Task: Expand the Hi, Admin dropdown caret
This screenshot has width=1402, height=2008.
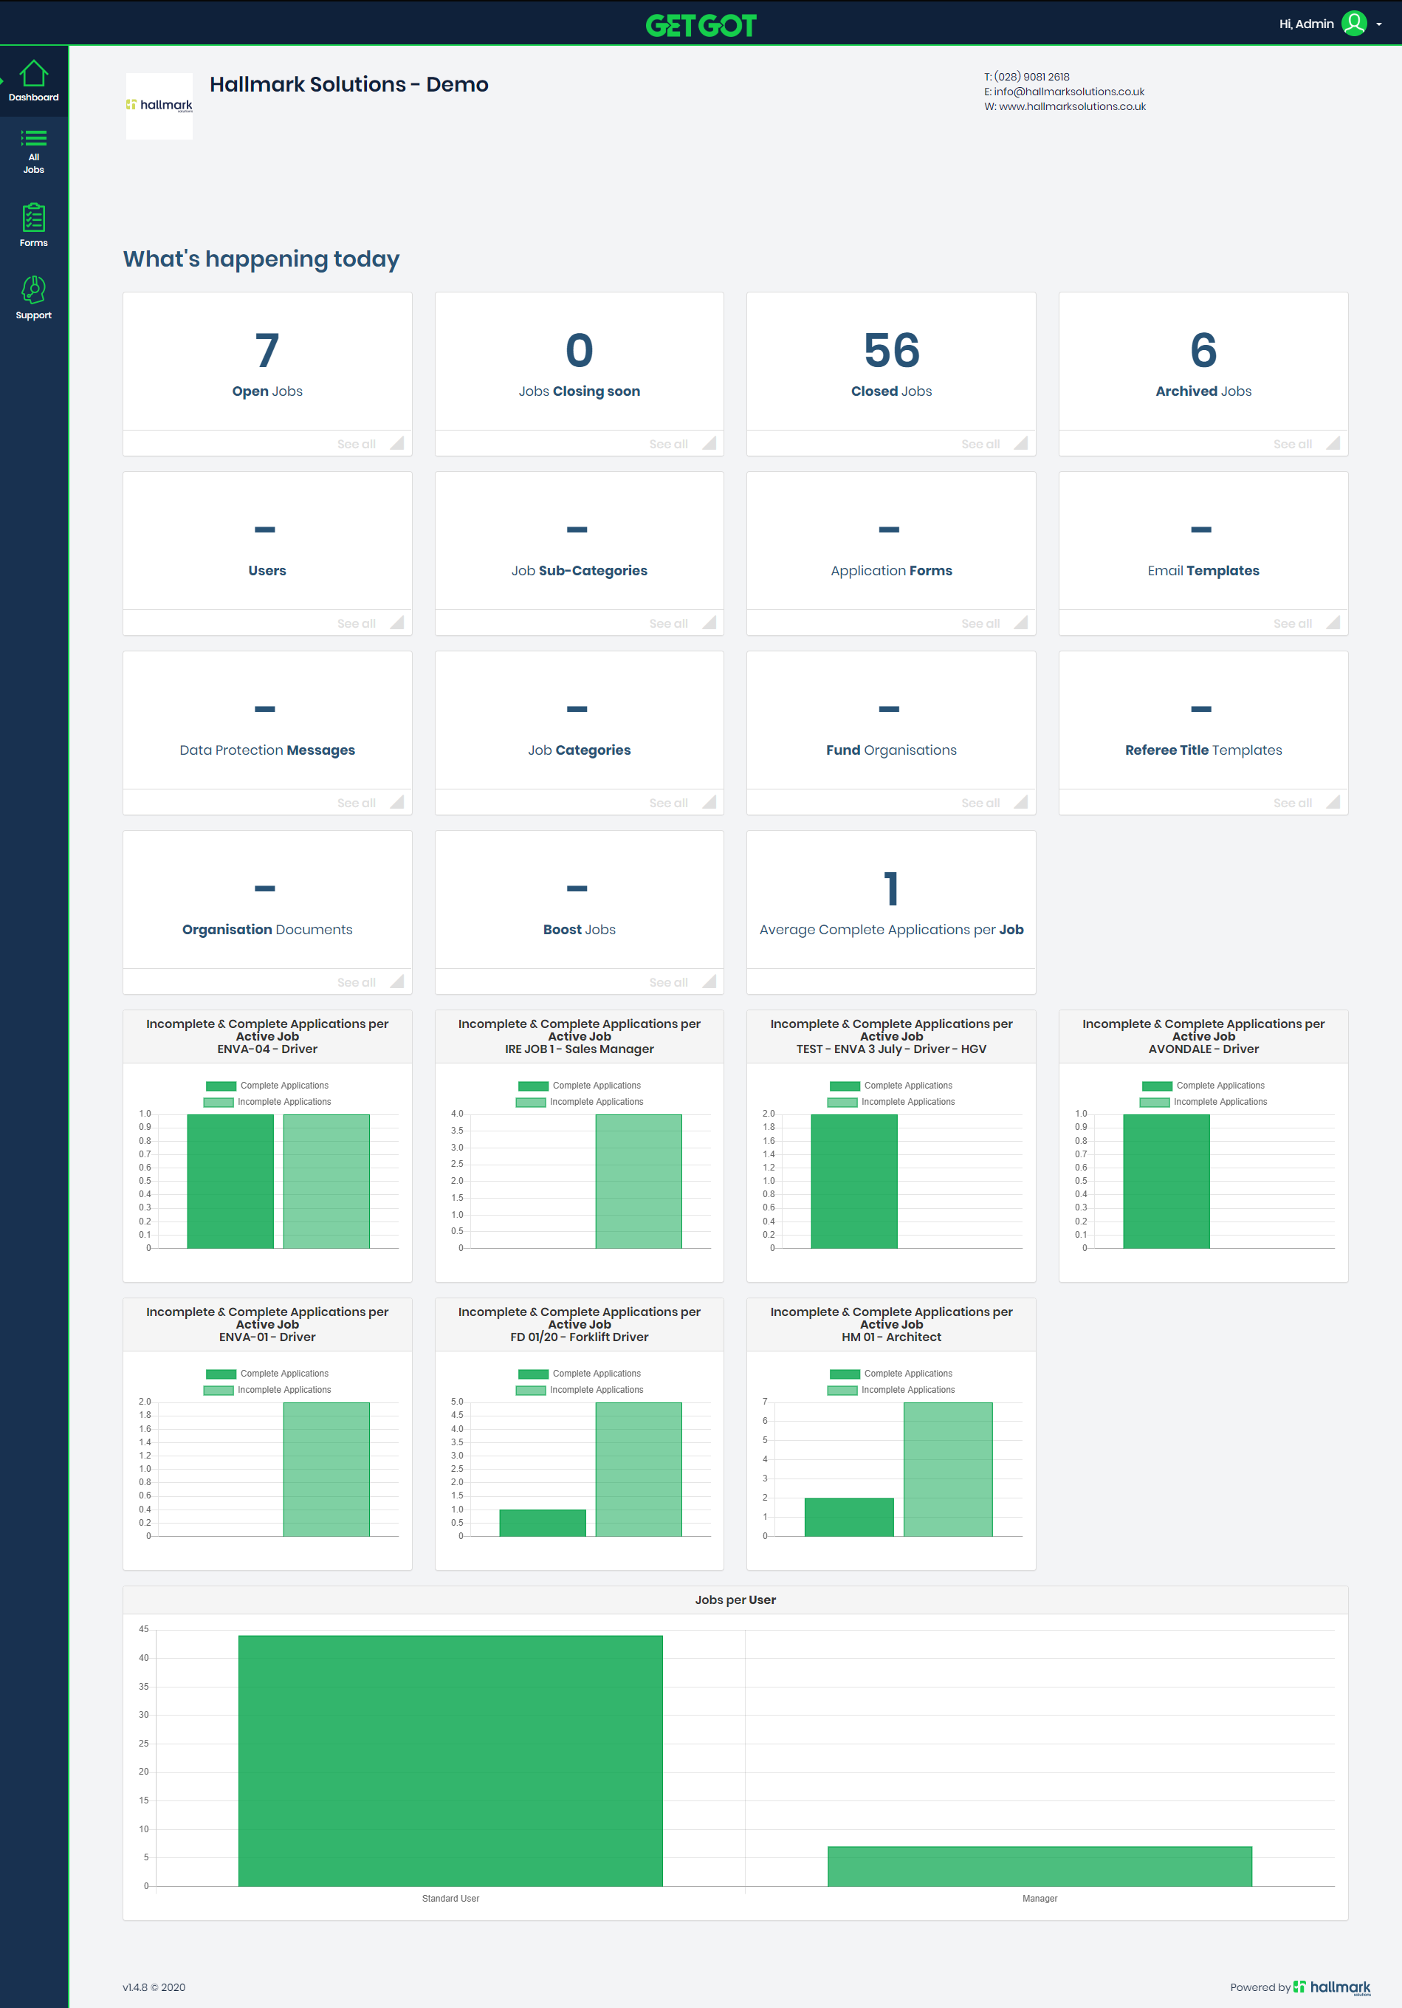Action: click(1379, 24)
